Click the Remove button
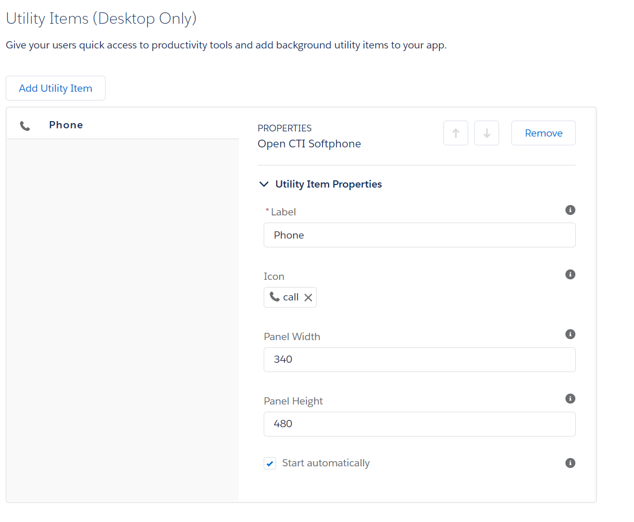This screenshot has width=634, height=522. pyautogui.click(x=543, y=133)
